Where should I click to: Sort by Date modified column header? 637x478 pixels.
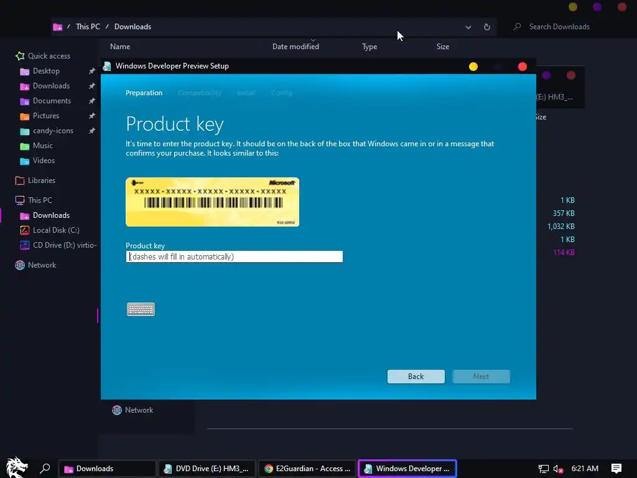(295, 47)
